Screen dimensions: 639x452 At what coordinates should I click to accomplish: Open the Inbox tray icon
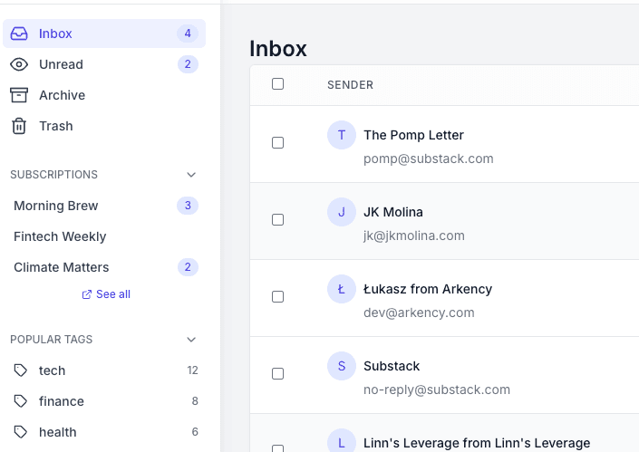[x=19, y=34]
